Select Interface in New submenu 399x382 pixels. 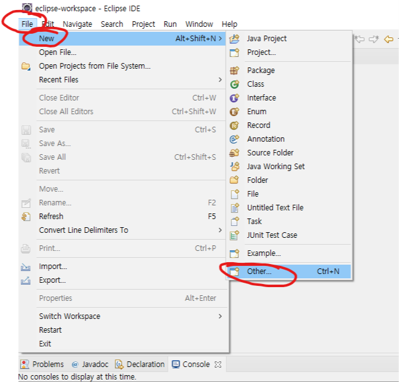click(289, 98)
